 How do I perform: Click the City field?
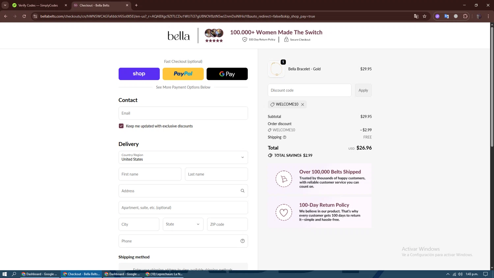tap(139, 224)
